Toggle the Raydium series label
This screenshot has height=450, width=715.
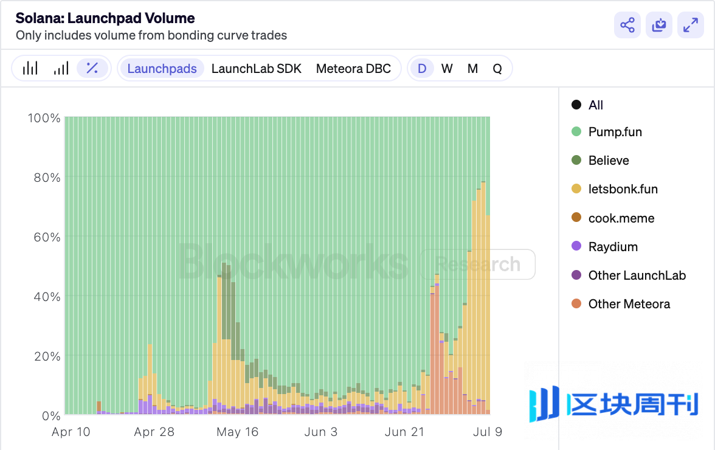pos(613,247)
